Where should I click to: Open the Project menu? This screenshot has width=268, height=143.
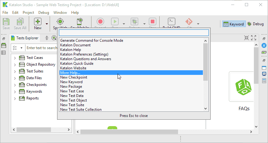(28, 13)
